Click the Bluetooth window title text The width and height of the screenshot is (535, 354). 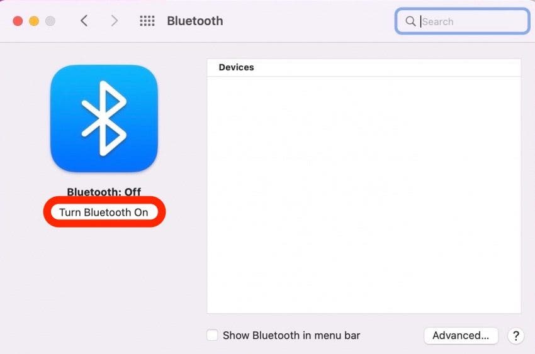click(x=195, y=21)
